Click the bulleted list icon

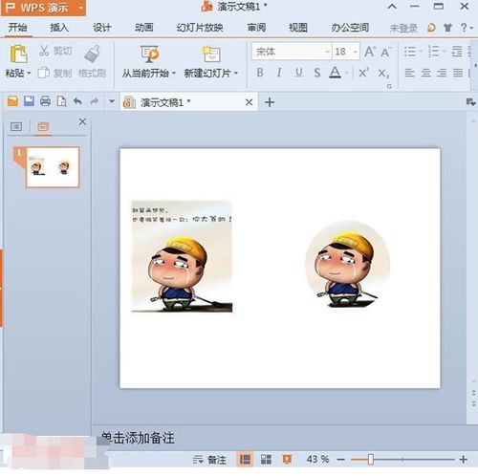410,52
